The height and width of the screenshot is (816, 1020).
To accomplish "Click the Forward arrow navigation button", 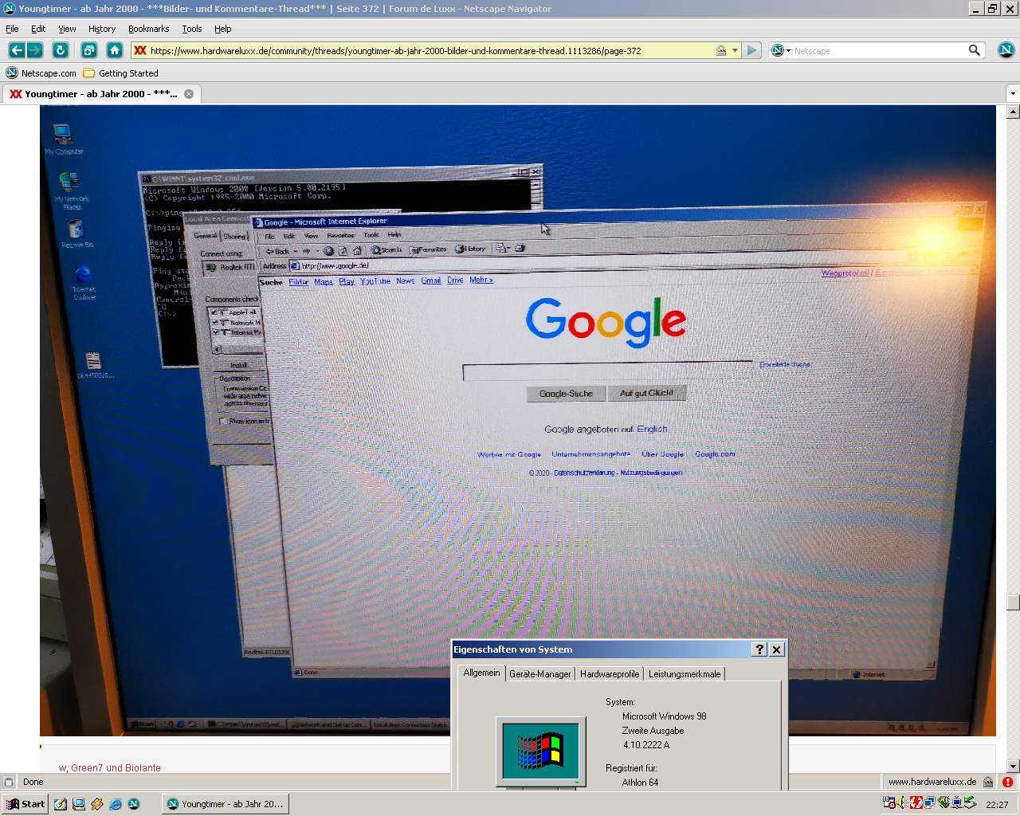I will [x=34, y=50].
